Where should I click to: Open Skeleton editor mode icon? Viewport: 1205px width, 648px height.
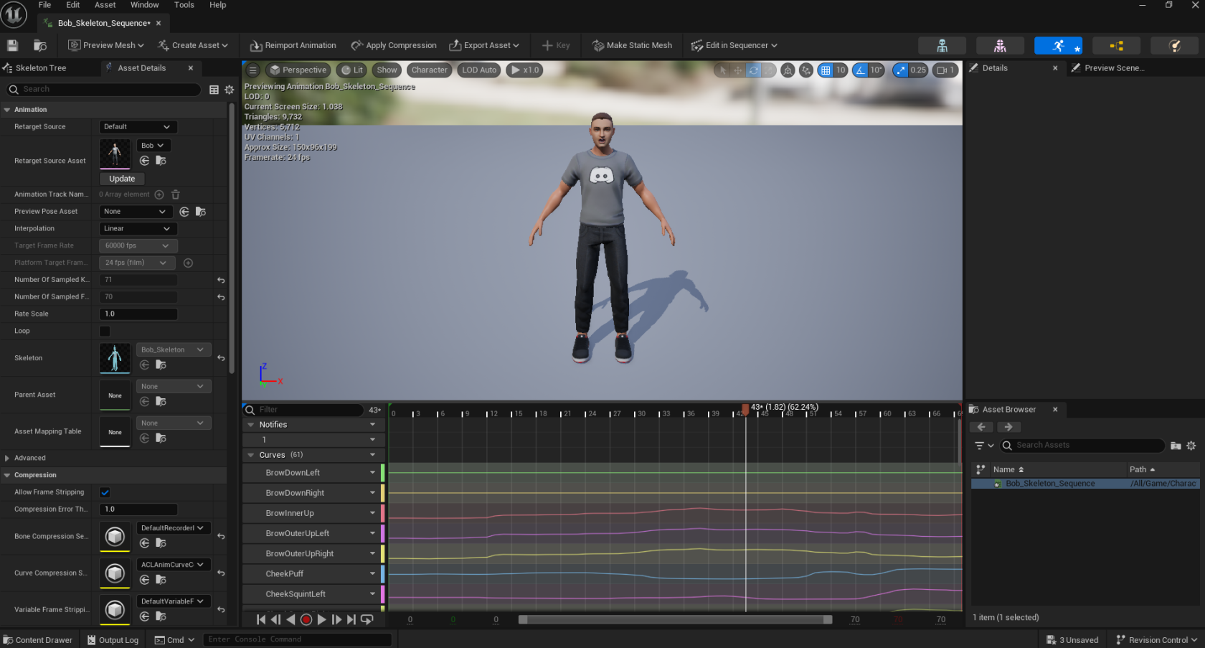pos(942,45)
